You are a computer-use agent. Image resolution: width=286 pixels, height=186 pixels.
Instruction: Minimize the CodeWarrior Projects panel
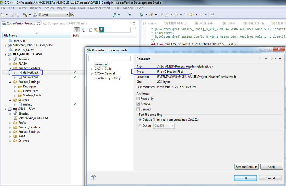tap(128, 23)
